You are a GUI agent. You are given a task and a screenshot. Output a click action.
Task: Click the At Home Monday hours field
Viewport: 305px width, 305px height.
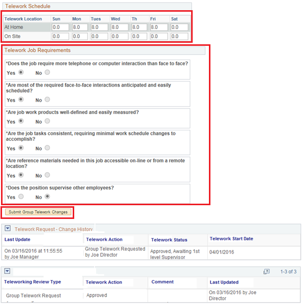click(x=80, y=27)
